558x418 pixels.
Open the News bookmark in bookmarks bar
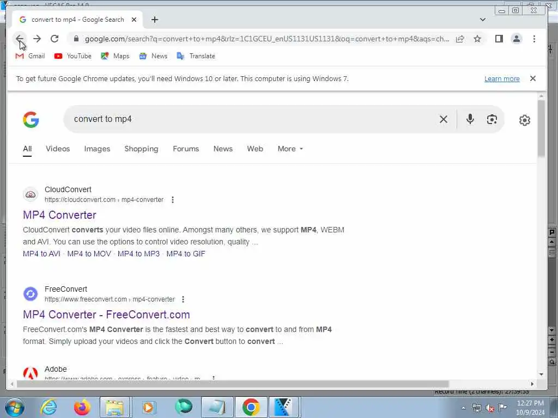(153, 56)
